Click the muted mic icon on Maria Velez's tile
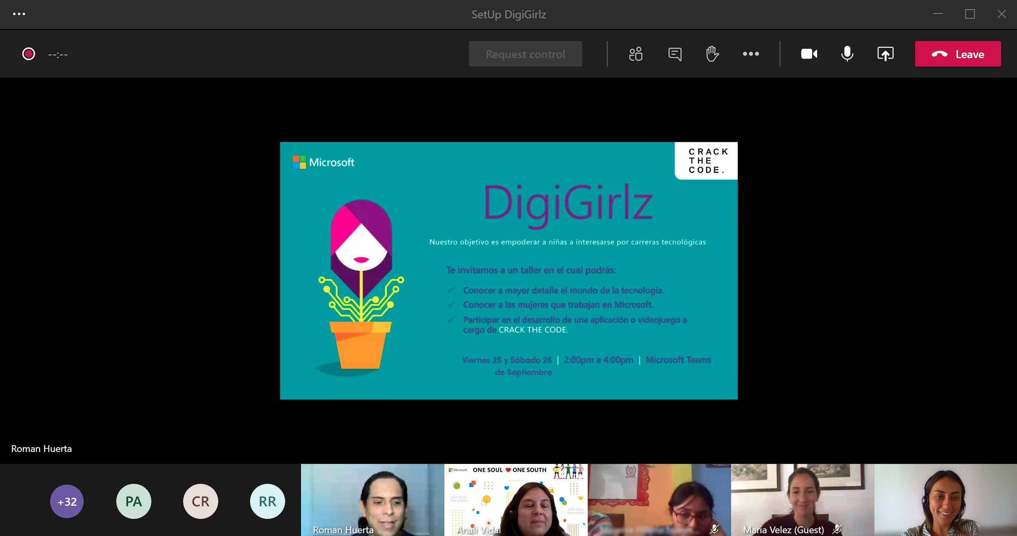The width and height of the screenshot is (1017, 536). tap(838, 530)
